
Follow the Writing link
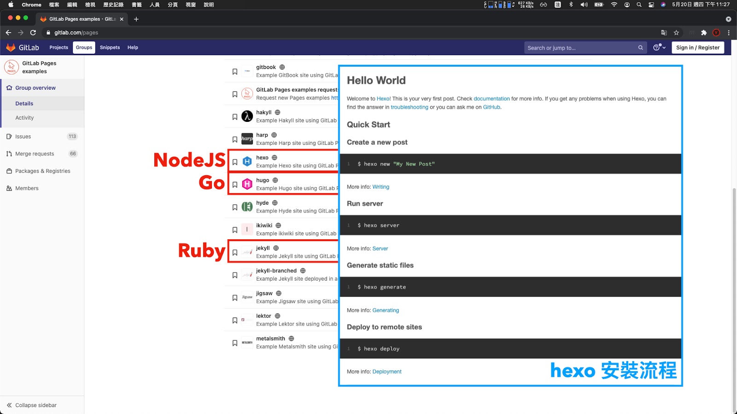coord(381,187)
